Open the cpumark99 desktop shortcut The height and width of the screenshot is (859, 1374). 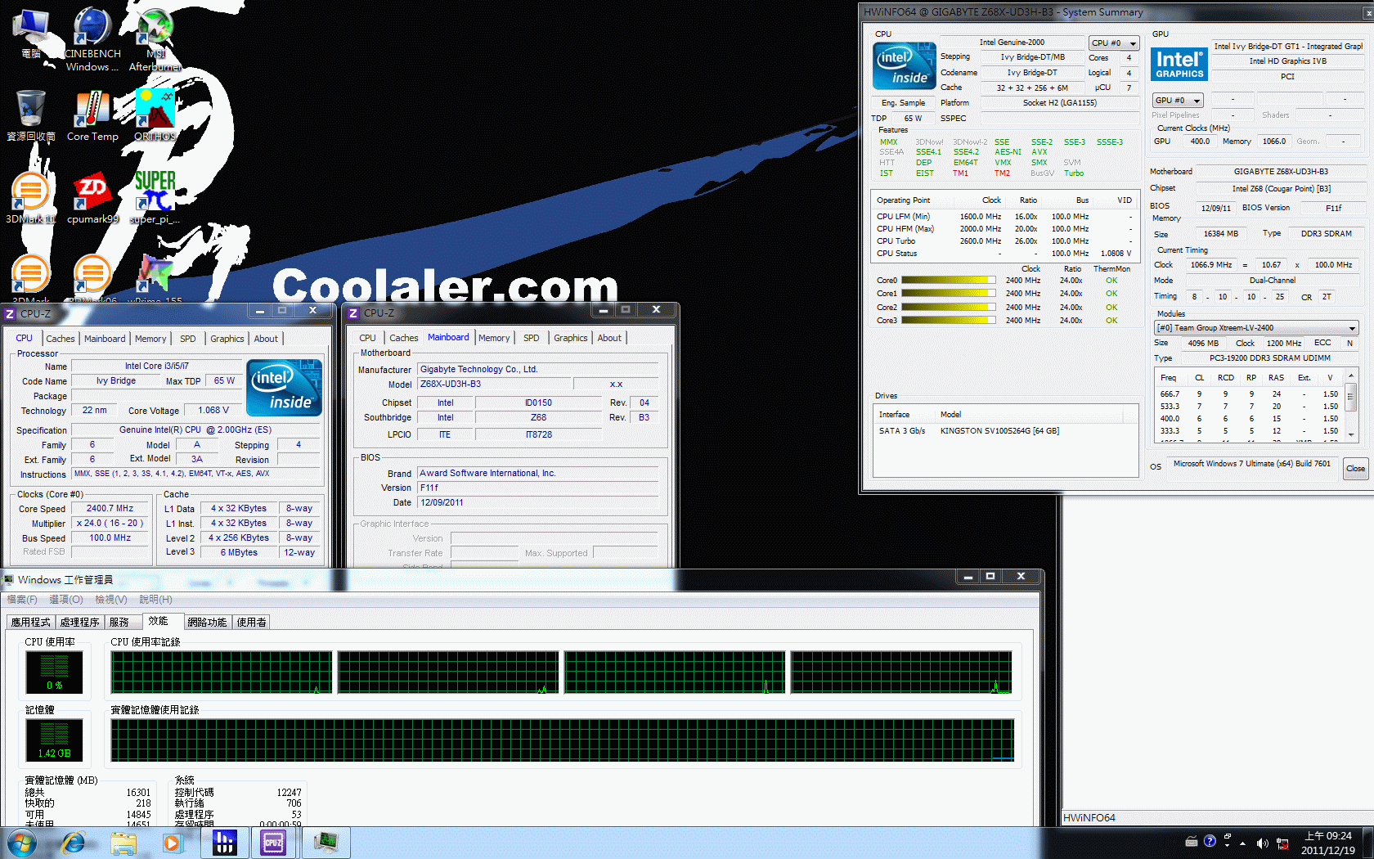[92, 198]
